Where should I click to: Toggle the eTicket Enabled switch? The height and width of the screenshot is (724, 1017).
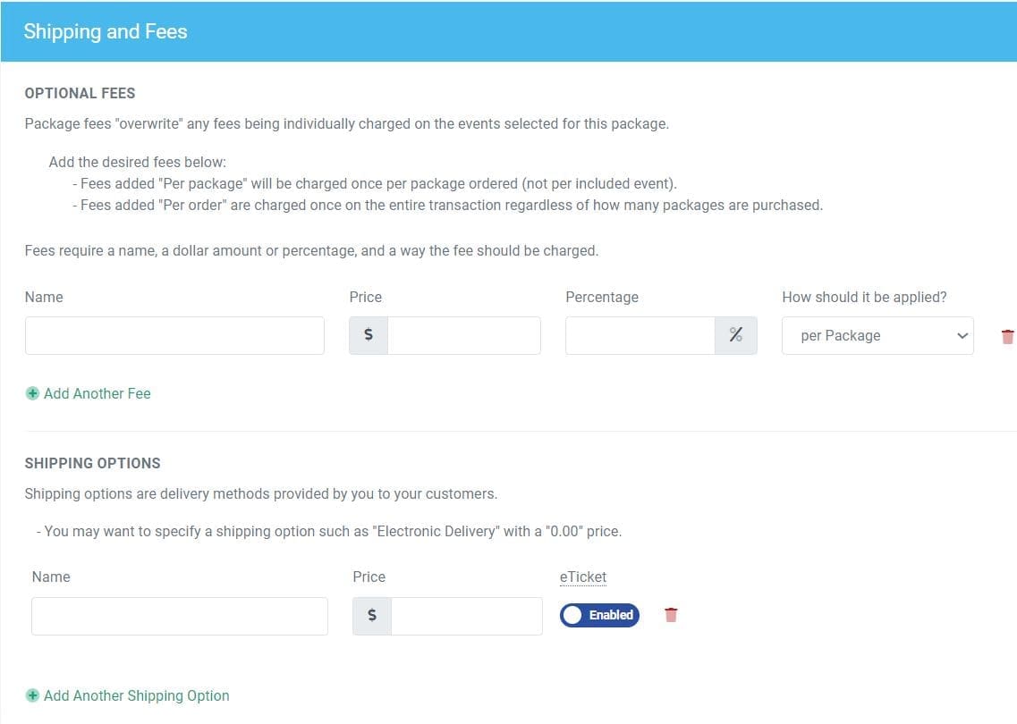(599, 615)
